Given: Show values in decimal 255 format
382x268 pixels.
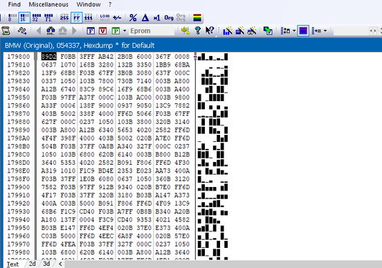Looking at the screenshot, I should [x=64, y=17].
